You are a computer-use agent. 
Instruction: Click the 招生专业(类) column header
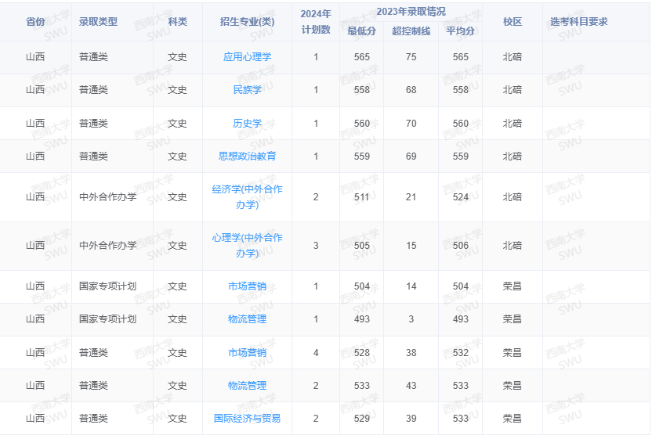pyautogui.click(x=247, y=22)
